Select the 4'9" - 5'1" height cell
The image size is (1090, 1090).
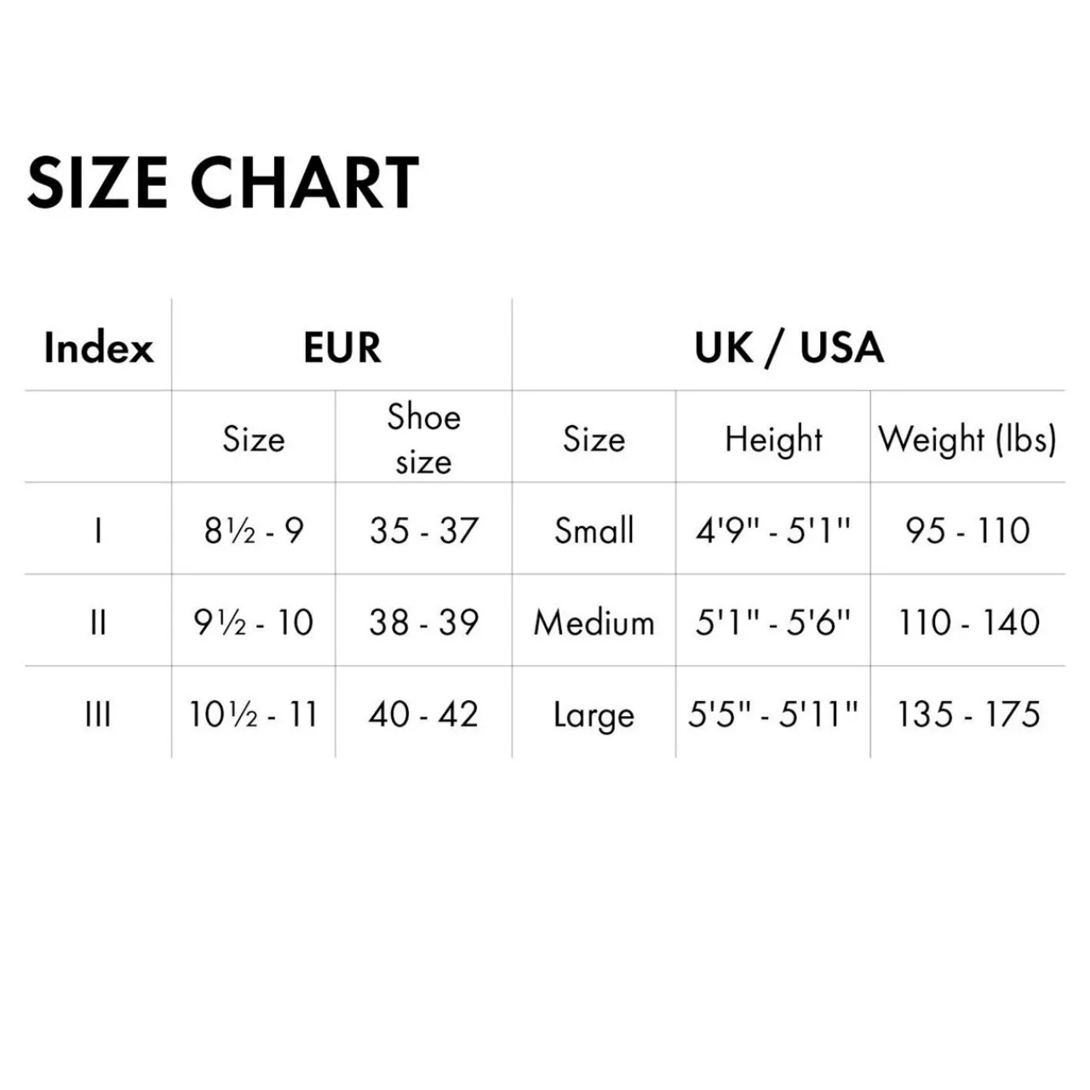pos(773,531)
